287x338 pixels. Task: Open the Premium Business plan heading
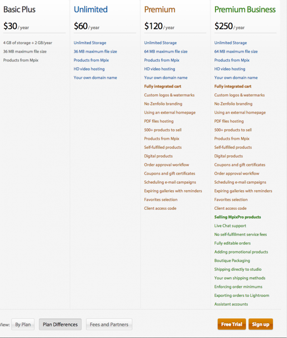point(245,9)
